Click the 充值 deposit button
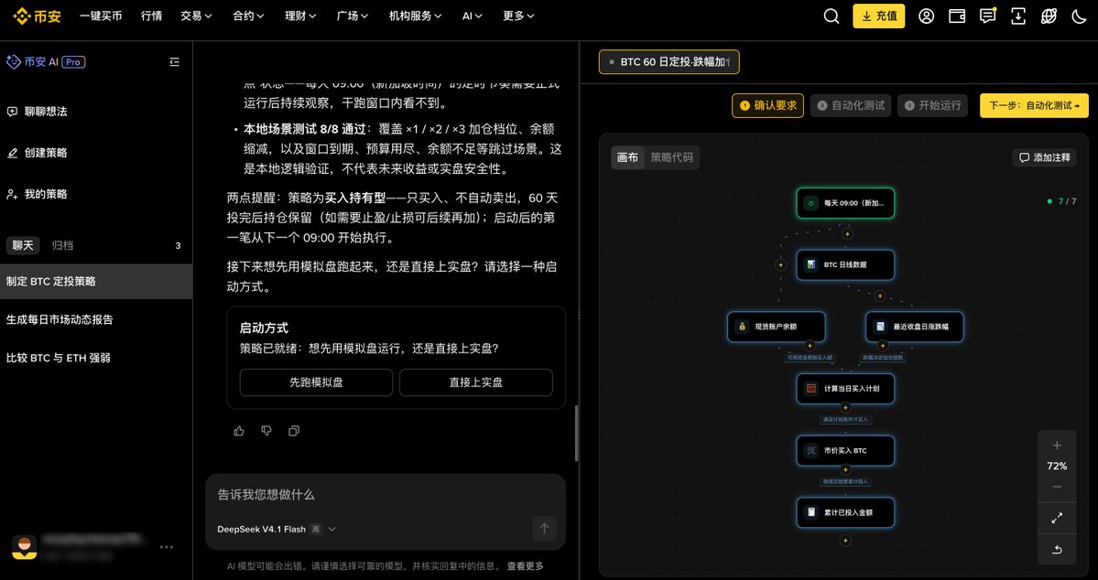This screenshot has height=580, width=1098. pos(879,16)
